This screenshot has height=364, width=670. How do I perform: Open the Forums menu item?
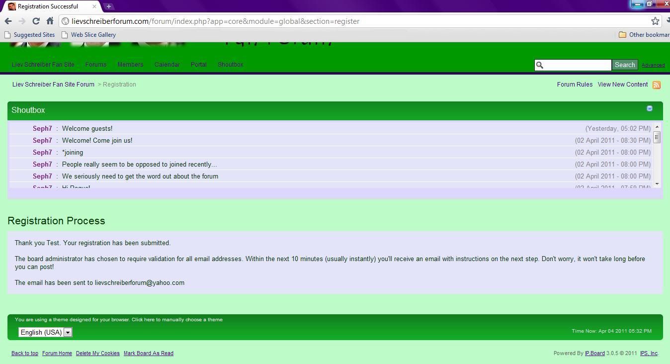tap(96, 65)
